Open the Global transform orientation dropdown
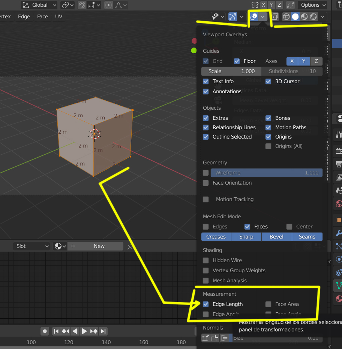The width and height of the screenshot is (342, 349). coord(39,5)
